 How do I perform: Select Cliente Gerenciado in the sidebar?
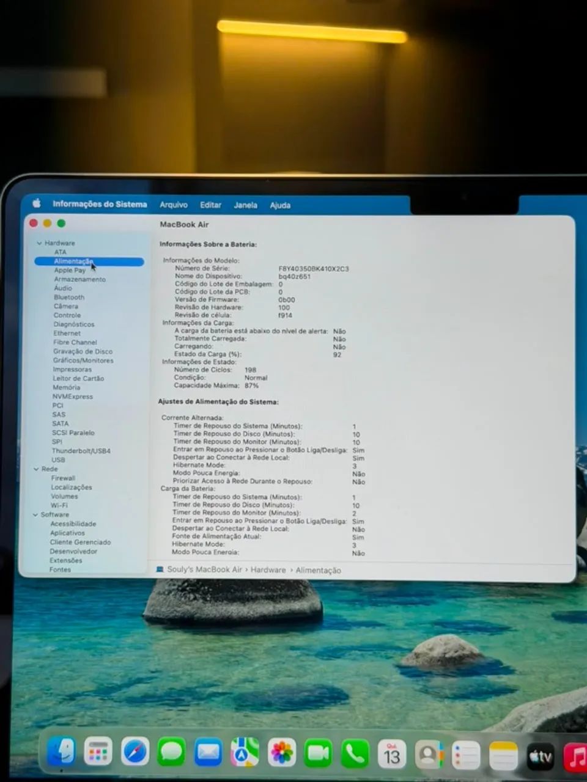click(81, 542)
